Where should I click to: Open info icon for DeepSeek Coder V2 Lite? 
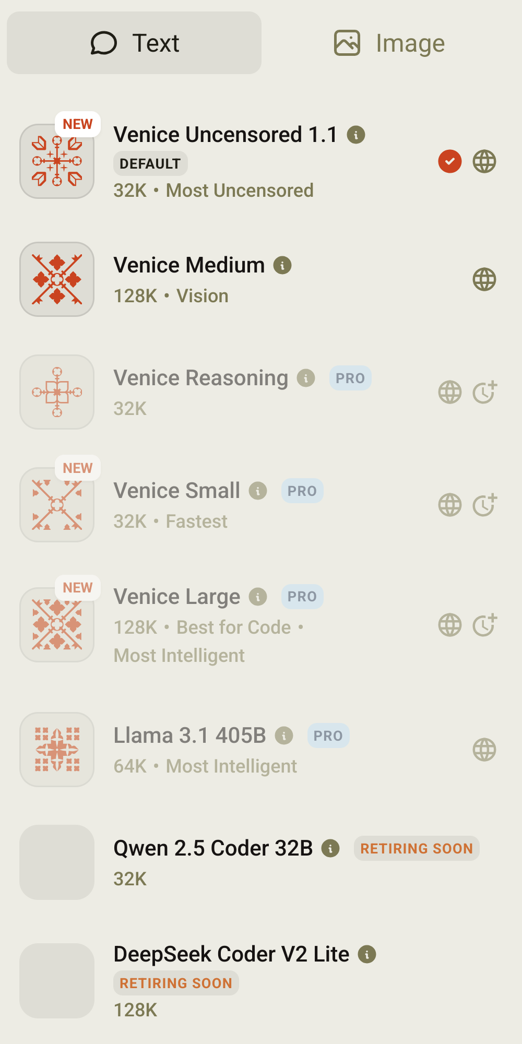click(x=367, y=954)
